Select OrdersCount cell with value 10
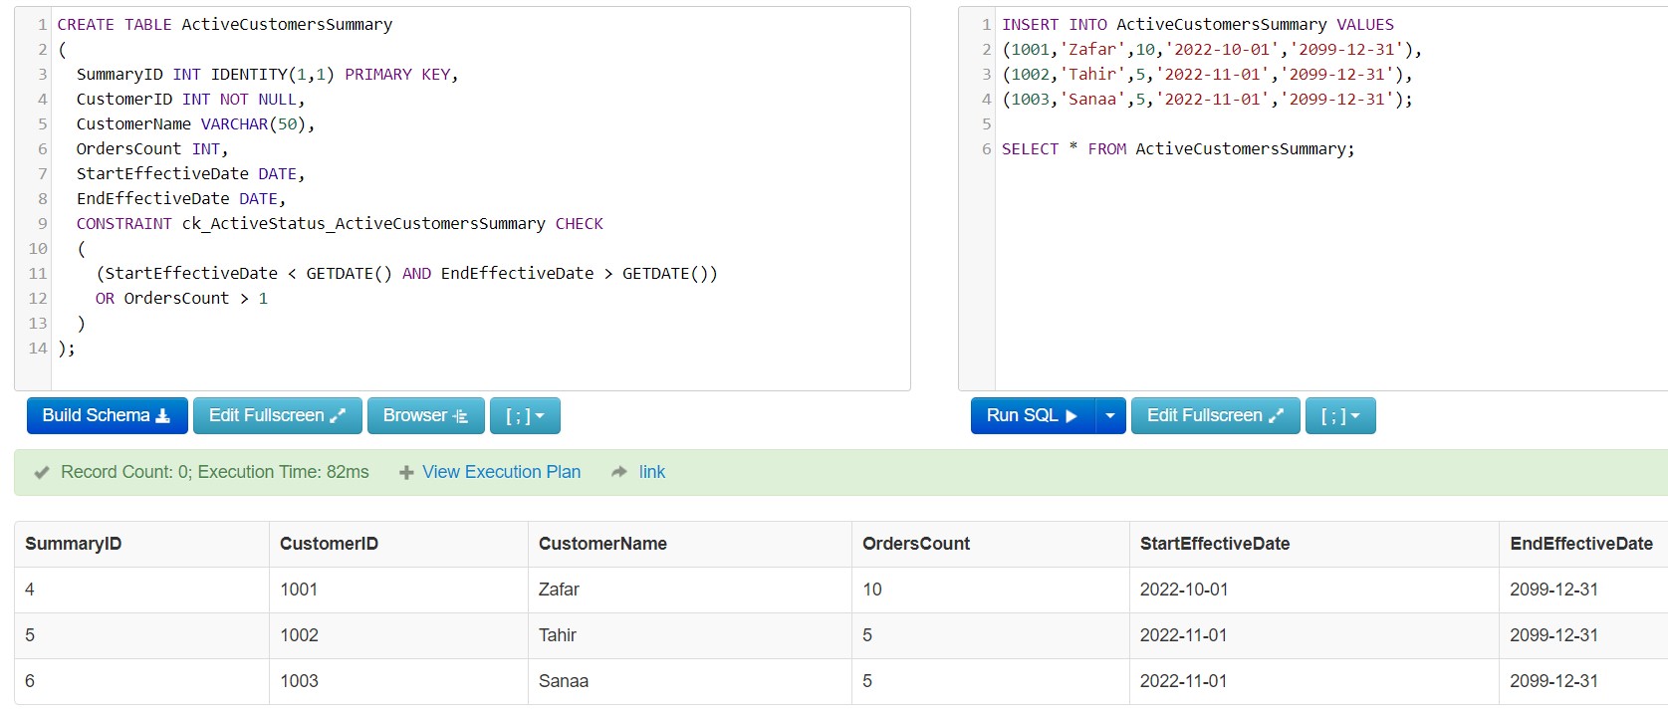The image size is (1668, 712). pos(990,590)
